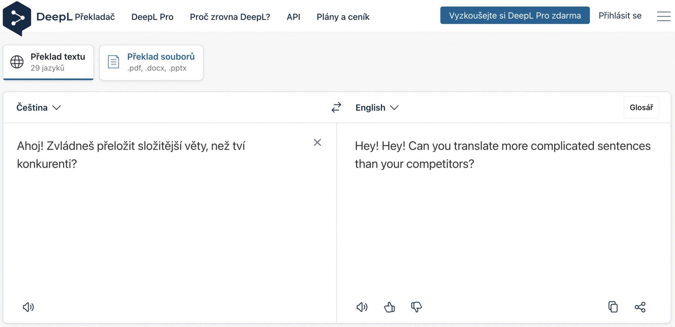Open the DeepL Pro menu item
Screen dimensions: 675x327
pos(152,17)
